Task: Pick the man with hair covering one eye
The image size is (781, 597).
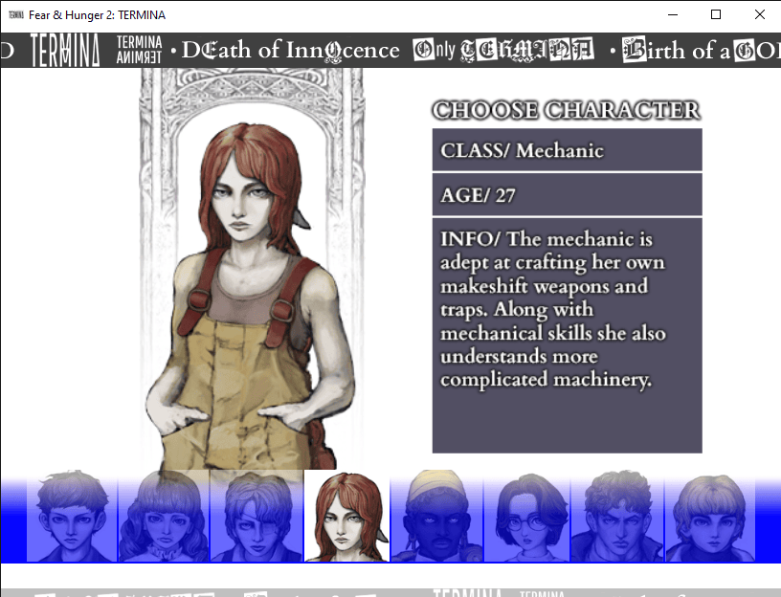Action: pos(257,516)
